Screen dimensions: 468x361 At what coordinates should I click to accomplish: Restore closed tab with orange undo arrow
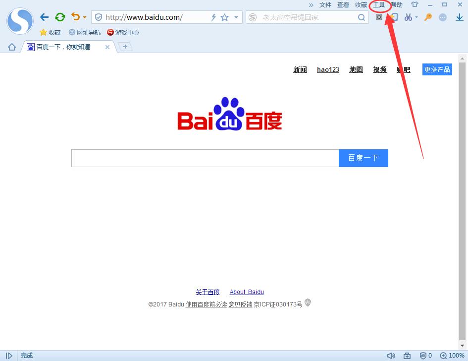[75, 16]
